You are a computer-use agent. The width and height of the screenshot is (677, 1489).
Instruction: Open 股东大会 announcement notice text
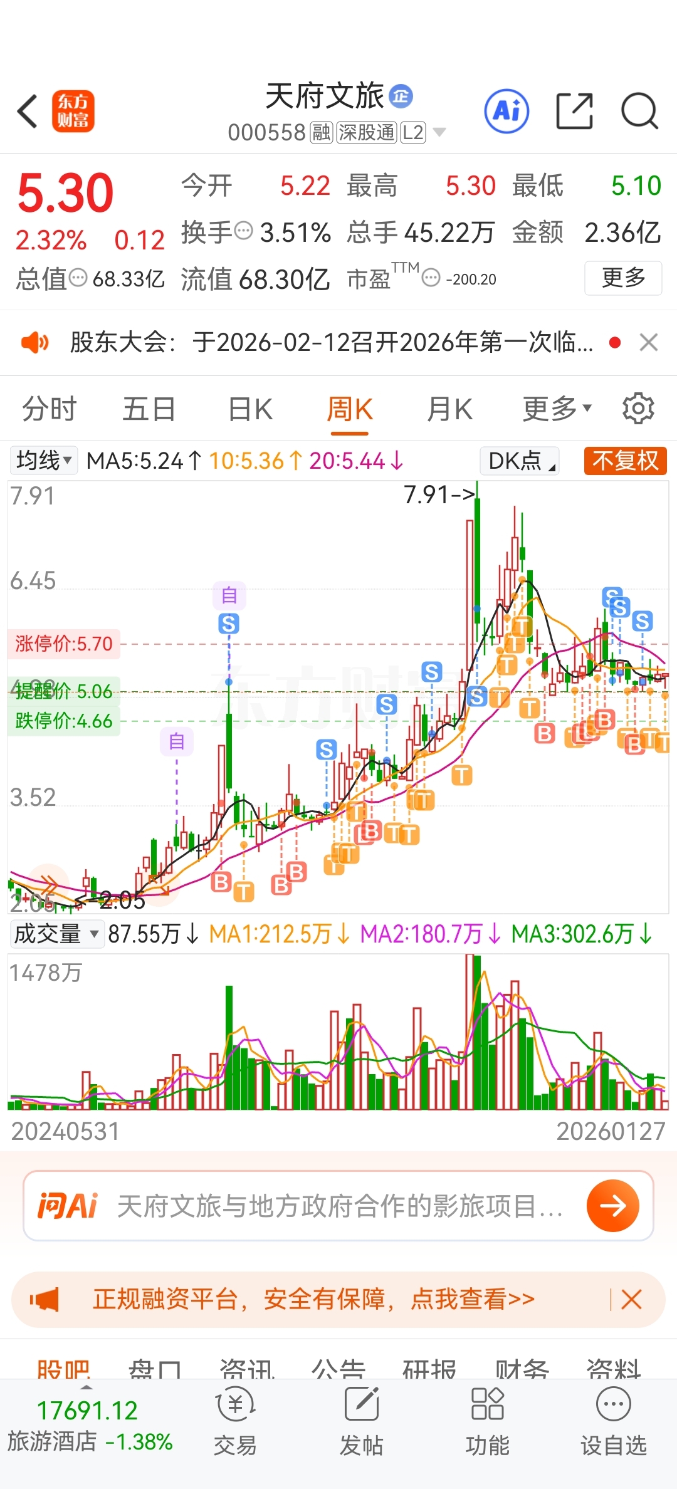[x=332, y=343]
